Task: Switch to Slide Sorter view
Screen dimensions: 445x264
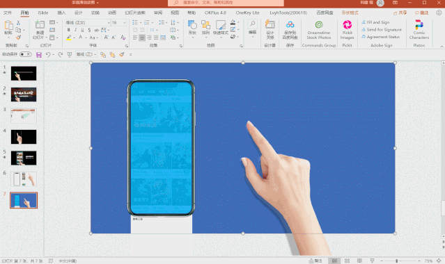Action: 347,261
